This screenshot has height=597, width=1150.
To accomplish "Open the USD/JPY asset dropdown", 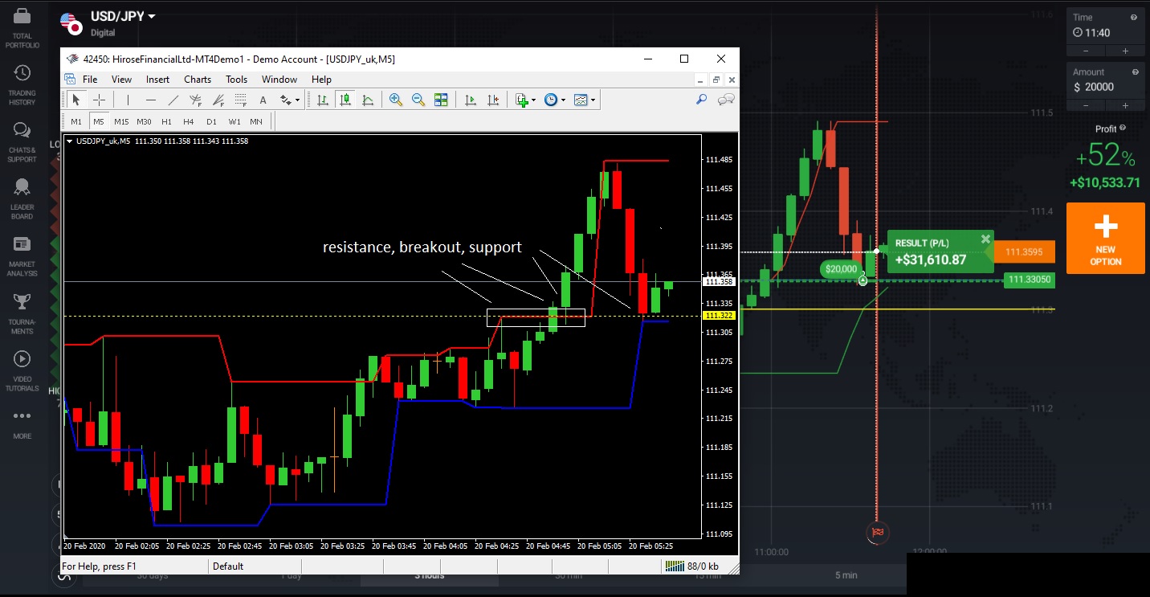I will coord(123,17).
